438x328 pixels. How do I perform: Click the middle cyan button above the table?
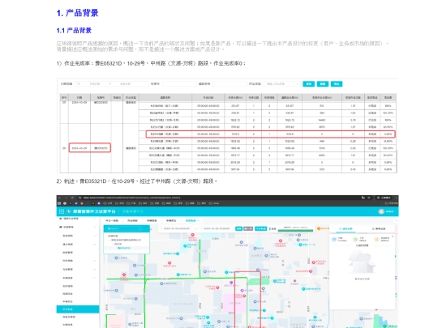click(x=323, y=83)
